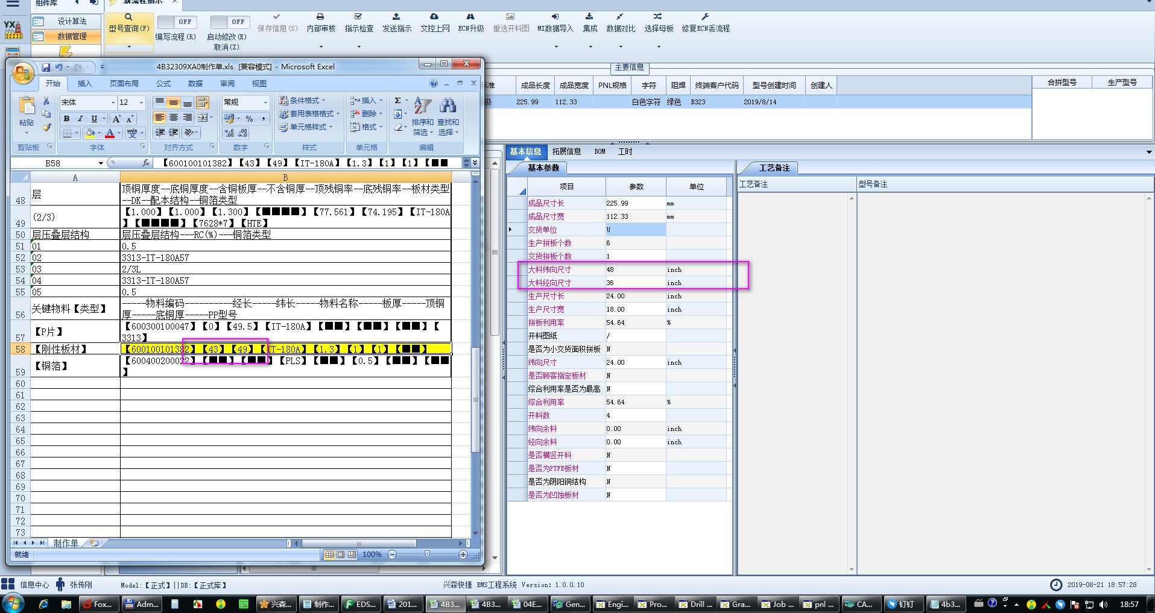This screenshot has height=613, width=1155.
Task: Click the MI数据导入 import icon
Action: (x=555, y=17)
